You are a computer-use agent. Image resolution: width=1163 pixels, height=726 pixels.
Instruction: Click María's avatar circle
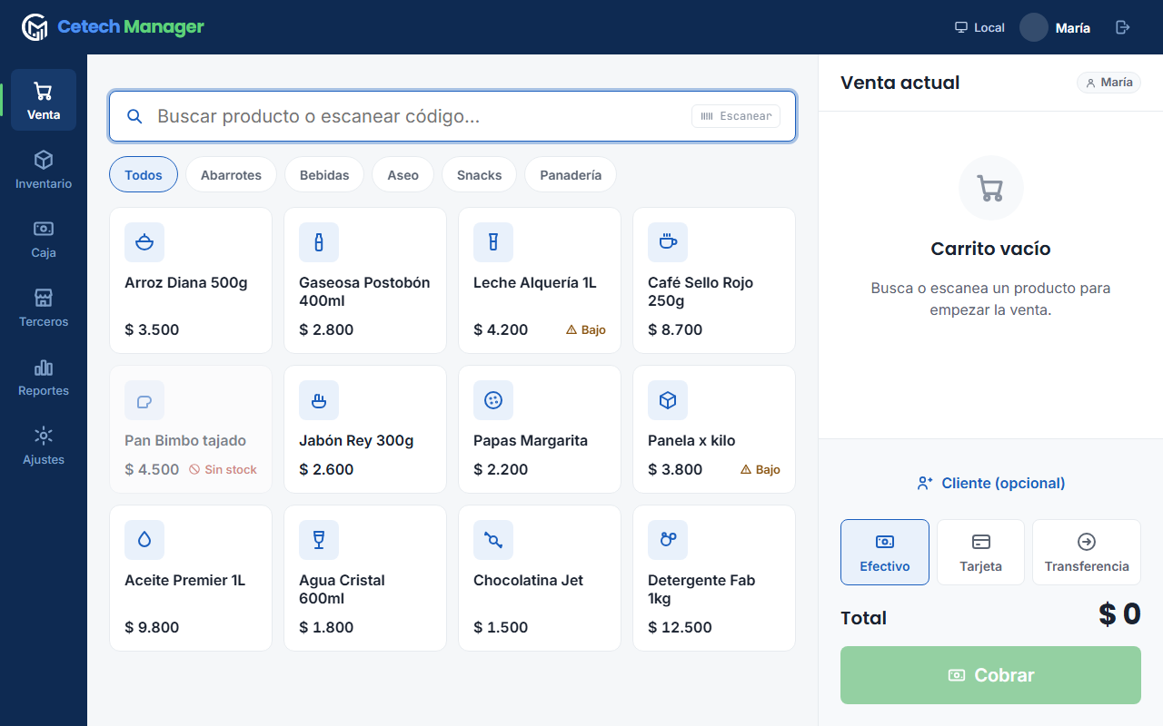pos(1034,27)
